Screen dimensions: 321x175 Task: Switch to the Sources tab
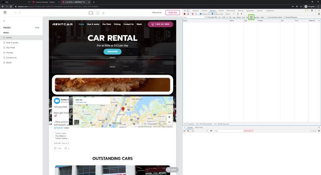pyautogui.click(x=221, y=11)
